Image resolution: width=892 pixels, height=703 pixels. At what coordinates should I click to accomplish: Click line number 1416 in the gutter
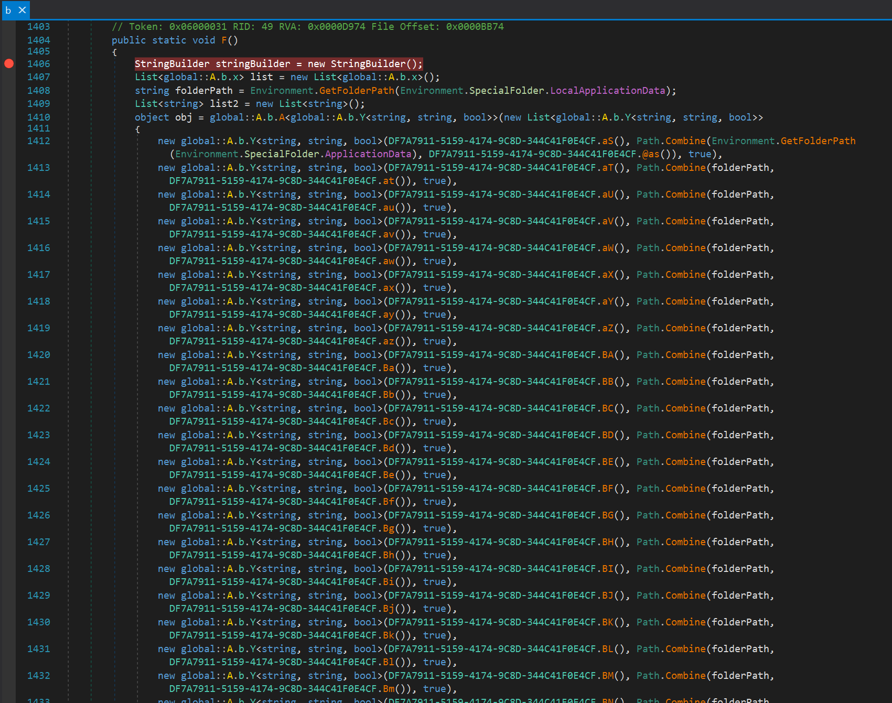(x=39, y=248)
